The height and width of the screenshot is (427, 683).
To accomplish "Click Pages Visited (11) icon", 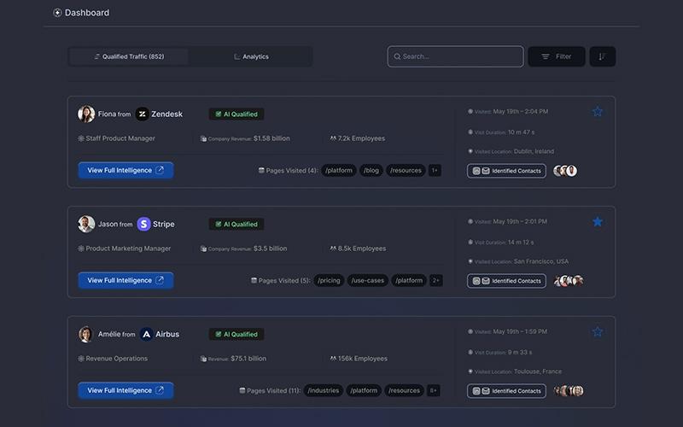I will pyautogui.click(x=242, y=391).
